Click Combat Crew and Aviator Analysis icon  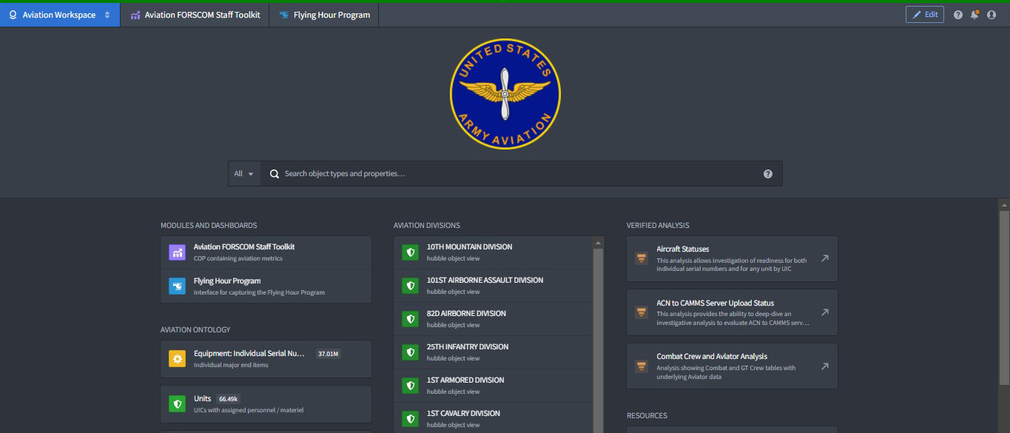[642, 366]
